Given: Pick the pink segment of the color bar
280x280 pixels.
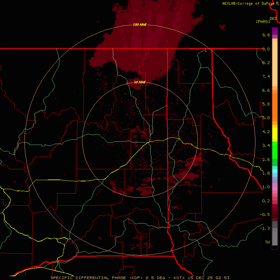Looking at the screenshot, I should [275, 189].
